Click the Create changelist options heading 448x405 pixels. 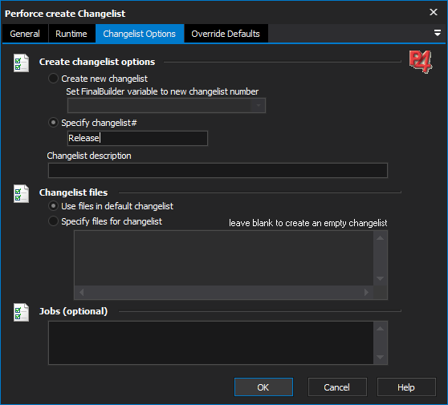pos(97,62)
